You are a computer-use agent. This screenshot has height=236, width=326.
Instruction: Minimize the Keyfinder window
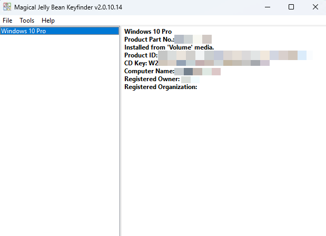pyautogui.click(x=266, y=7)
